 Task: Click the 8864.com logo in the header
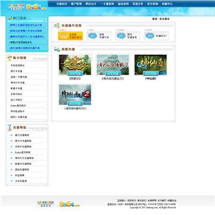coord(36,7)
